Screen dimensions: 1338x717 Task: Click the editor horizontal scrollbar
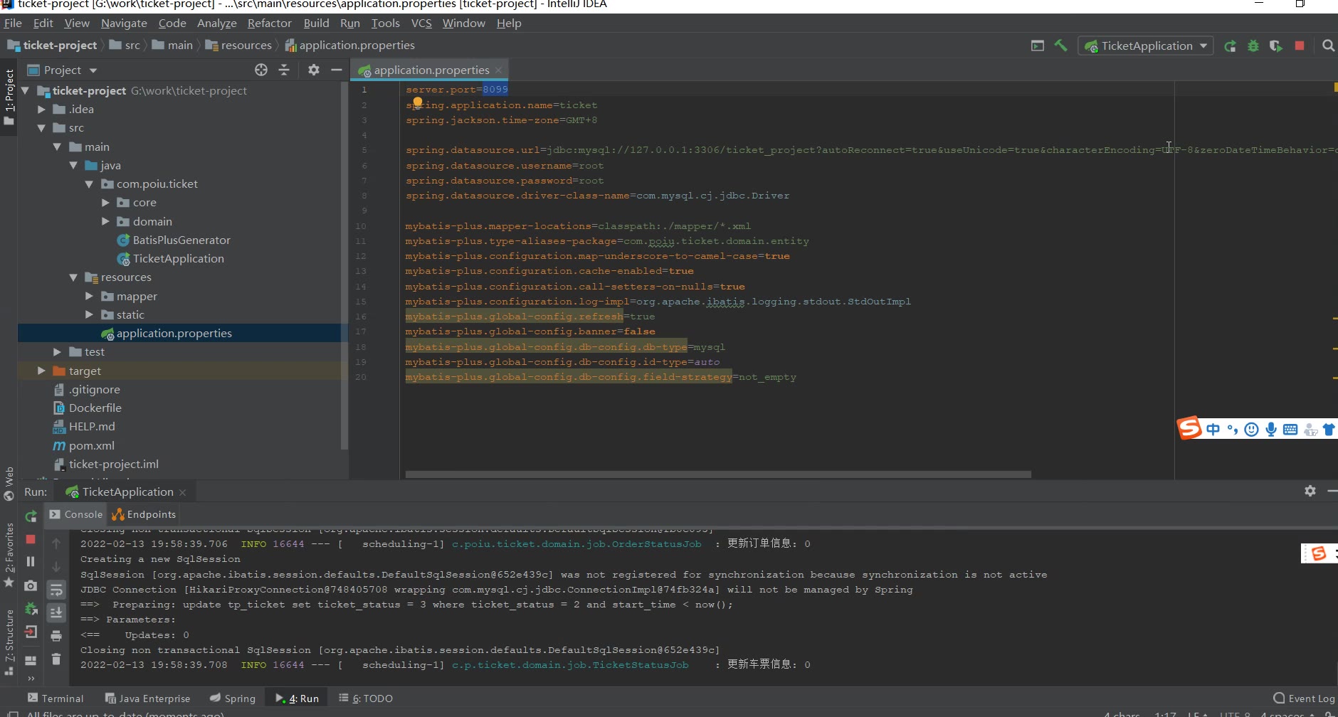(x=717, y=474)
